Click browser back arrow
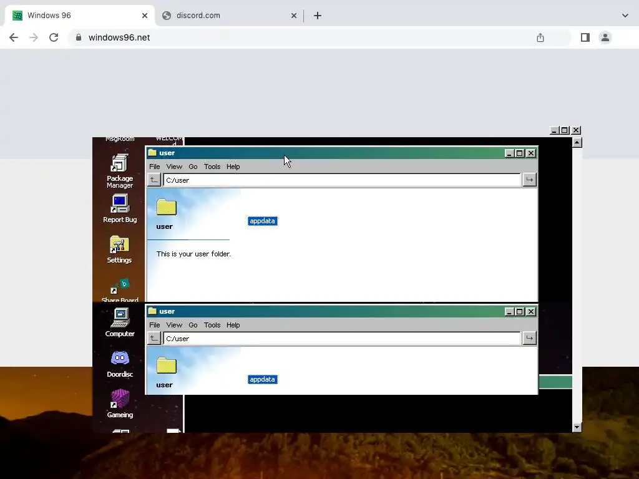The width and height of the screenshot is (639, 479). click(14, 37)
